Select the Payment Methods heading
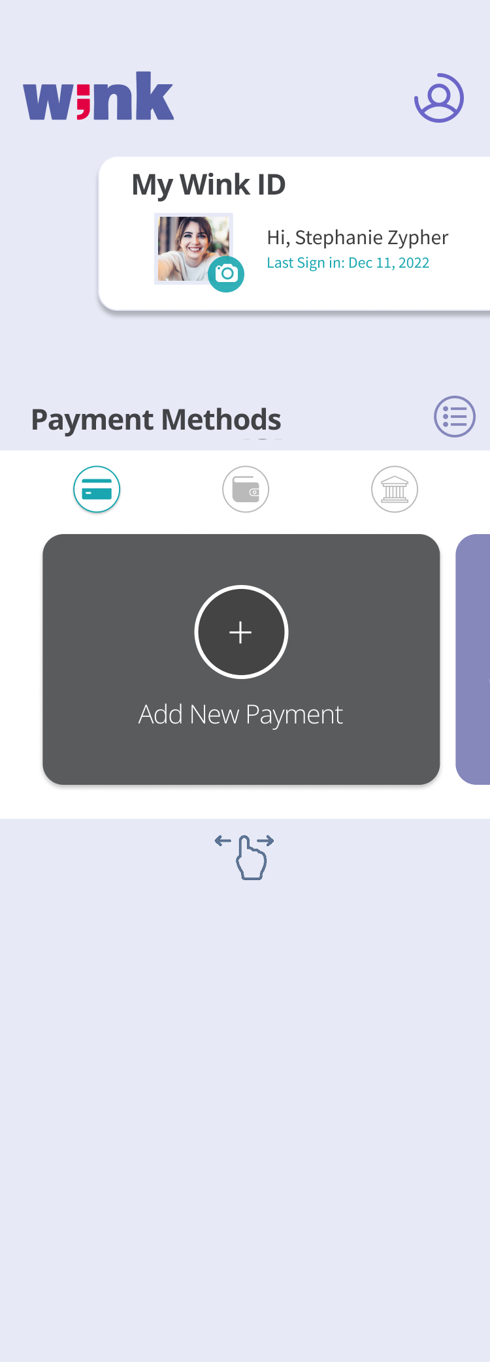The width and height of the screenshot is (490, 1362). click(156, 420)
